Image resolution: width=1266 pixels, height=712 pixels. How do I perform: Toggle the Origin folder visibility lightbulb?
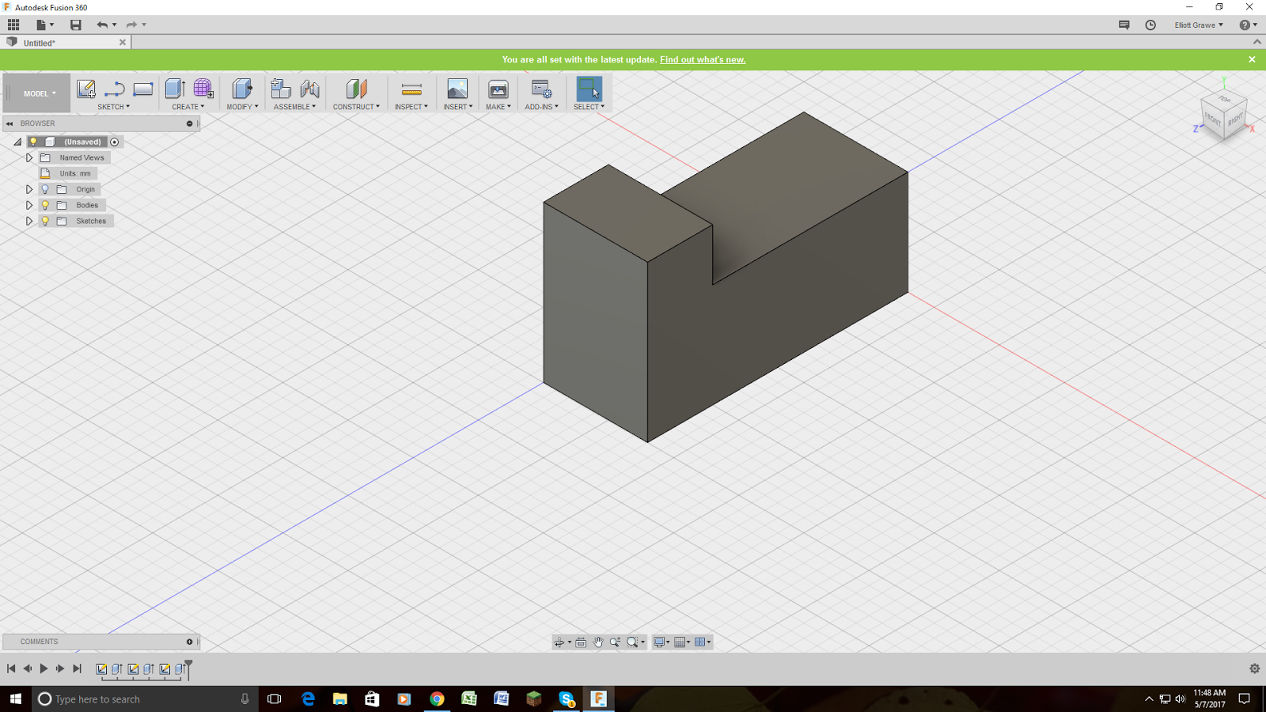[x=45, y=189]
